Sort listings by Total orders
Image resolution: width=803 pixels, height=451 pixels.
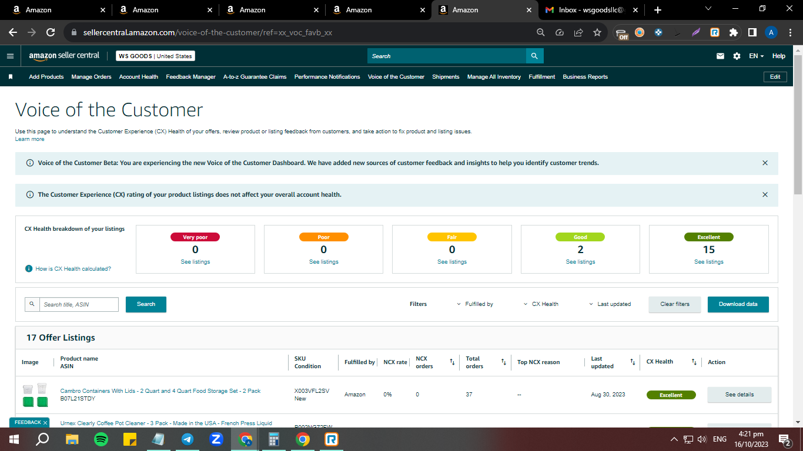coord(504,362)
